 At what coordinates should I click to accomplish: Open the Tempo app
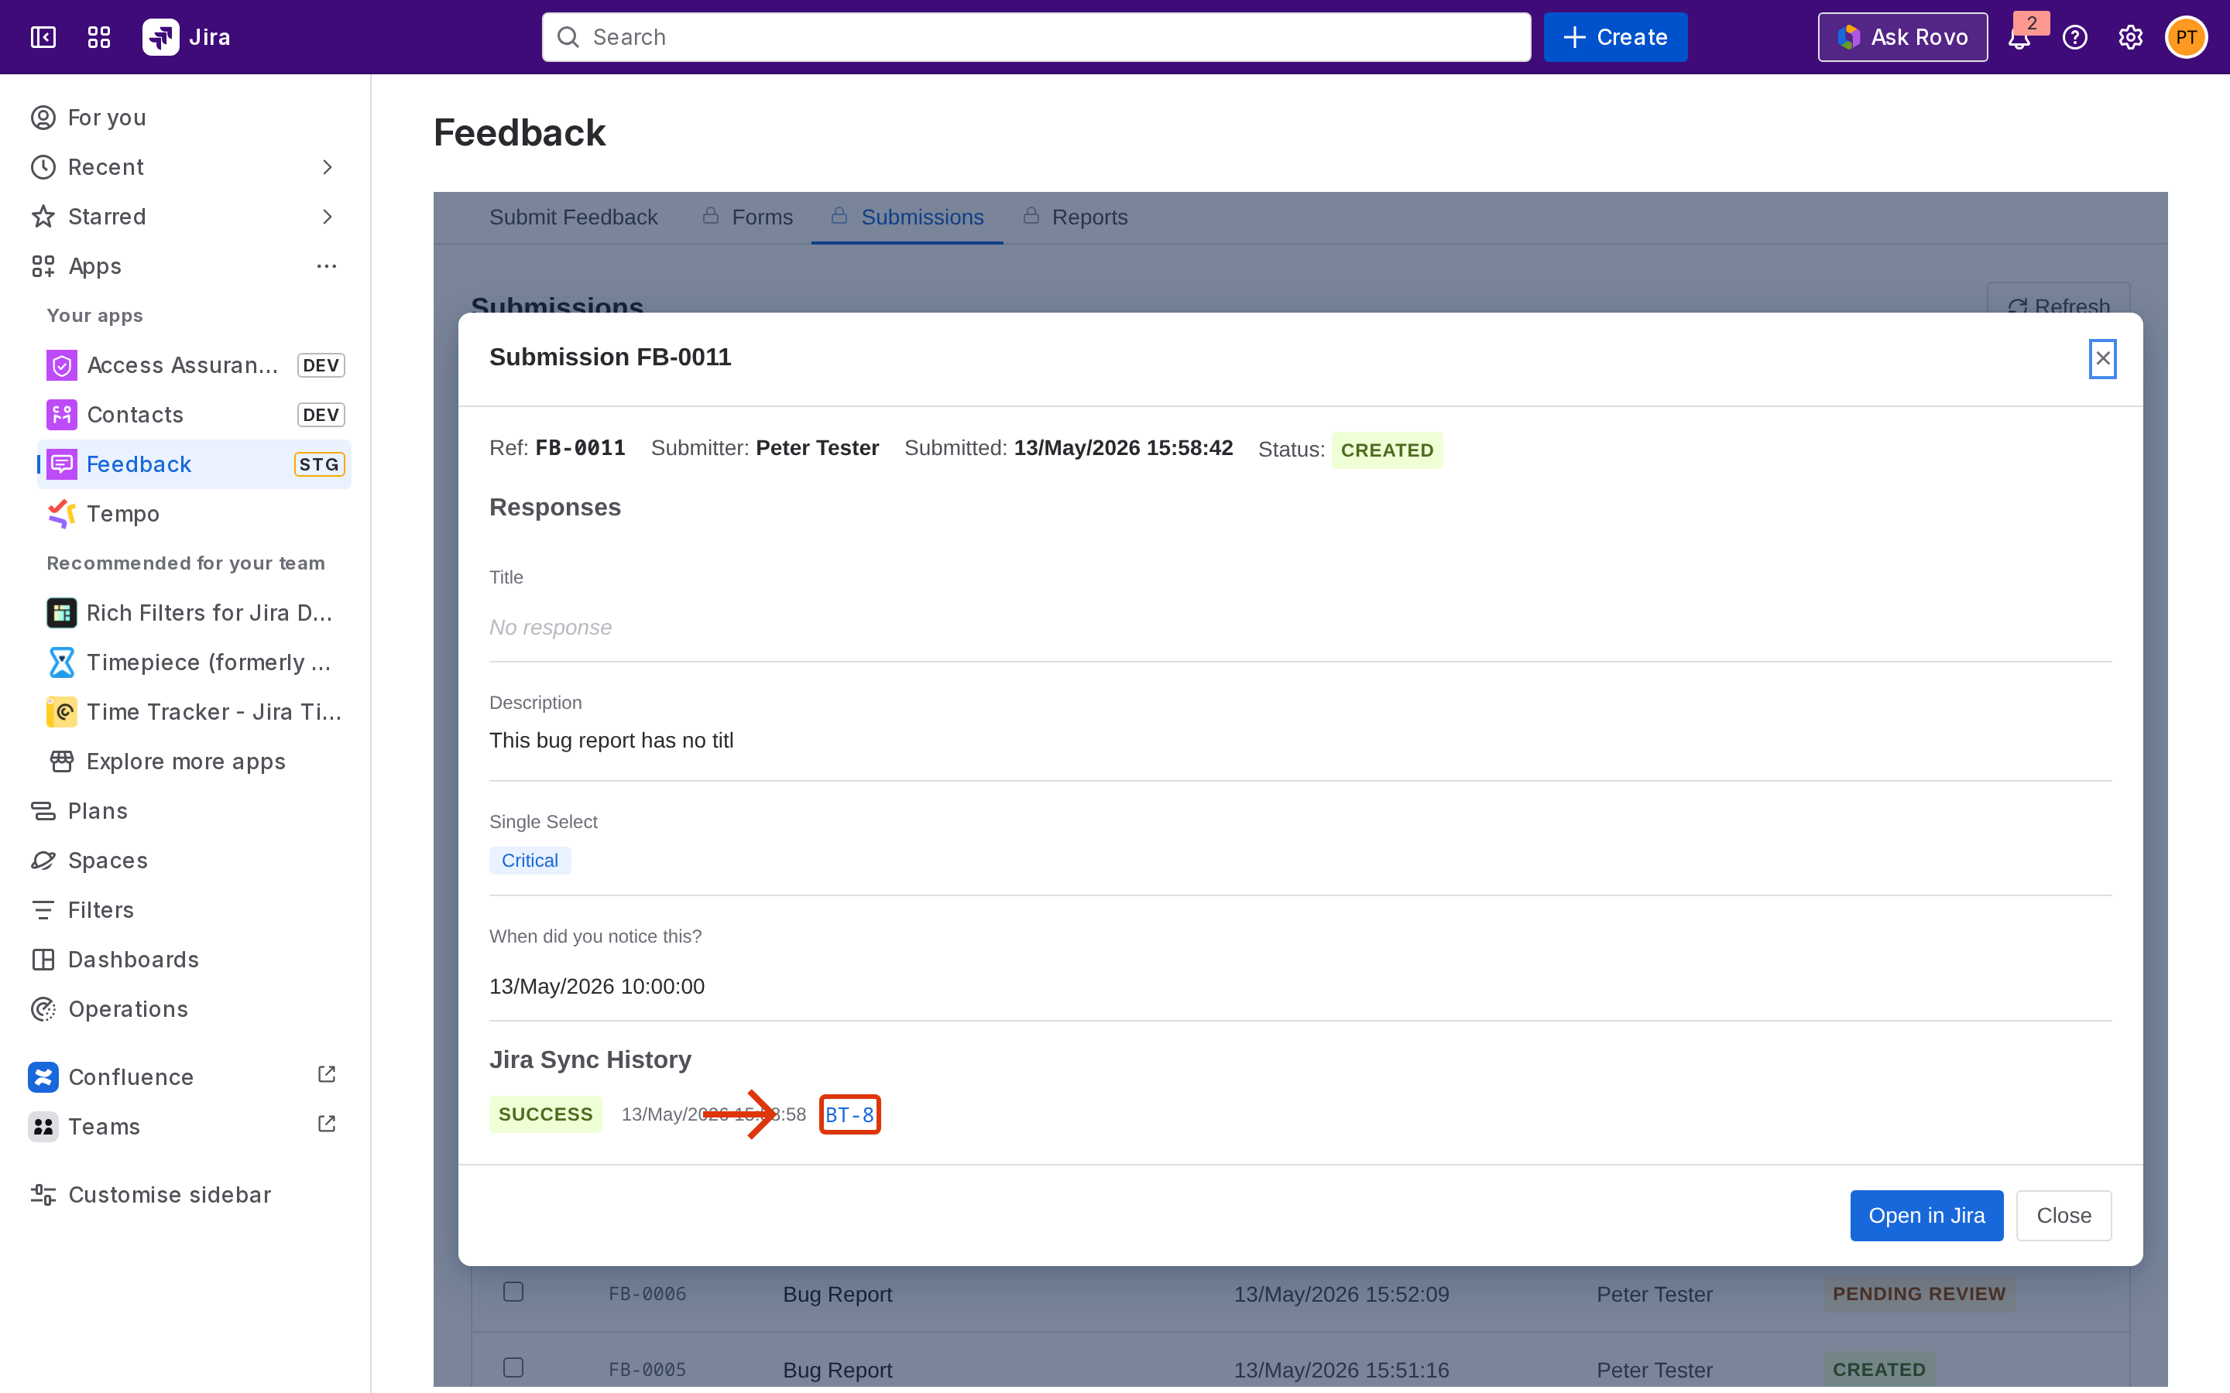tap(194, 514)
